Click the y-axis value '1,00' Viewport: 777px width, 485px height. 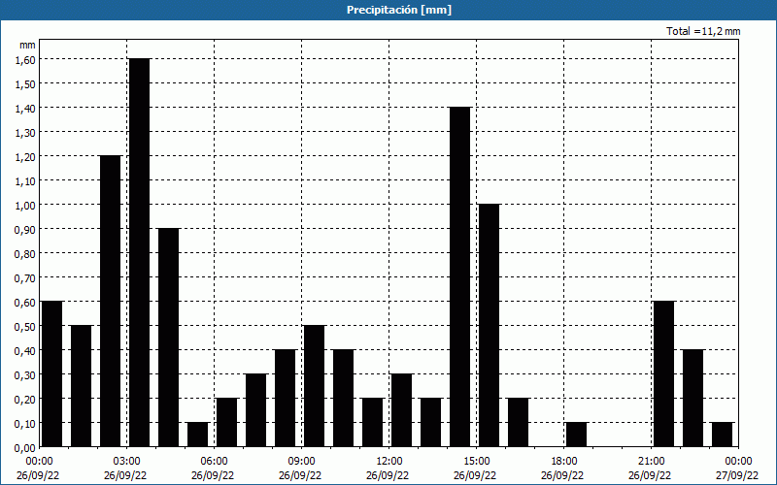click(x=25, y=205)
